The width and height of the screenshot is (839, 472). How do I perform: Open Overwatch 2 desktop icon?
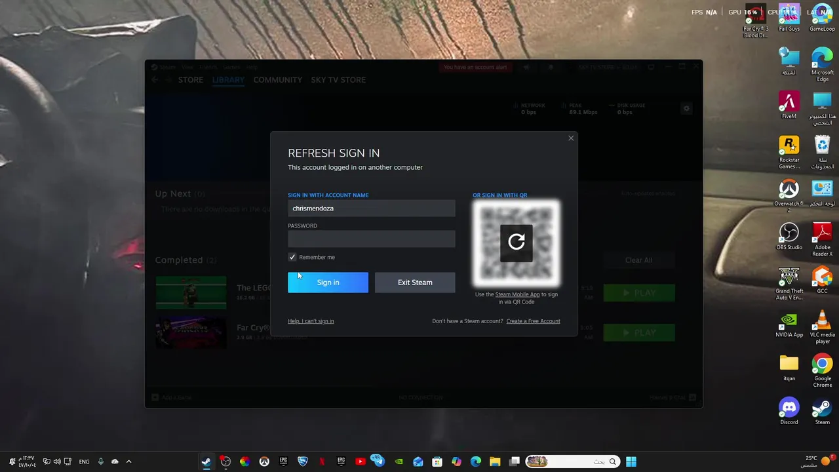[x=789, y=196]
